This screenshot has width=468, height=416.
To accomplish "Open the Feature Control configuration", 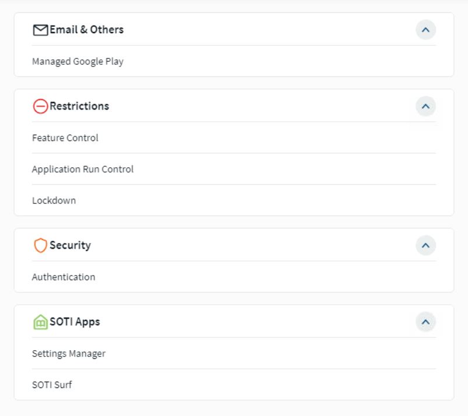I will (65, 138).
